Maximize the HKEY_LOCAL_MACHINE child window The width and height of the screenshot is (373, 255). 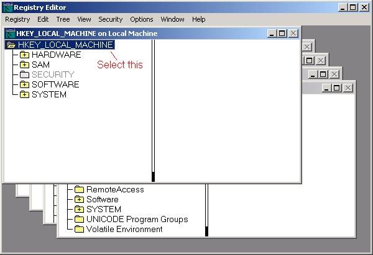282,34
